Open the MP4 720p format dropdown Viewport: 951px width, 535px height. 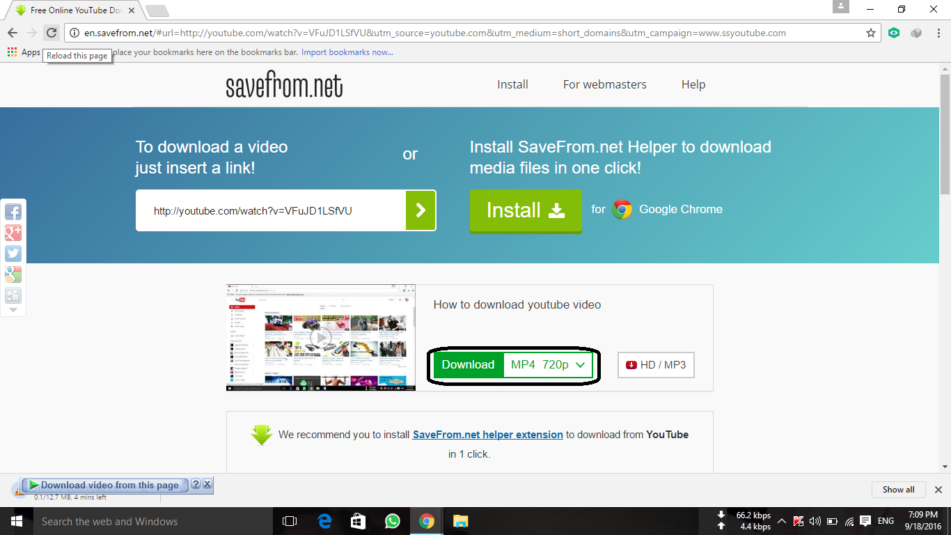[547, 365]
